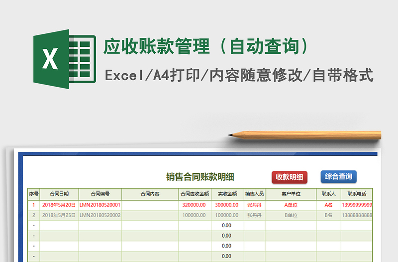Select contract number LMN20180520002

(100, 215)
